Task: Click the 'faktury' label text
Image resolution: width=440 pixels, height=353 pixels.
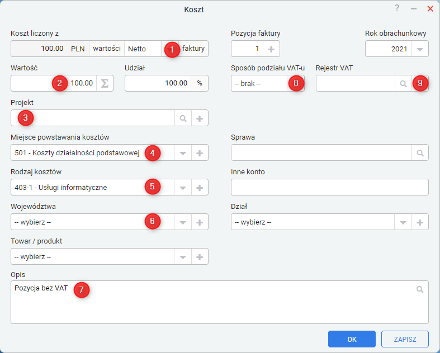Action: coord(193,49)
